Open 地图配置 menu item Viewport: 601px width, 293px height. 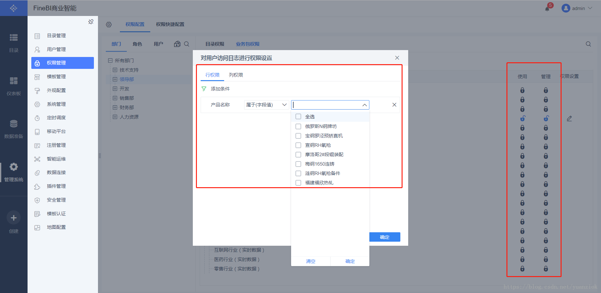coord(63,227)
